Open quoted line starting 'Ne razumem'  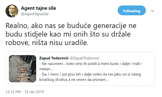click(x=90, y=64)
